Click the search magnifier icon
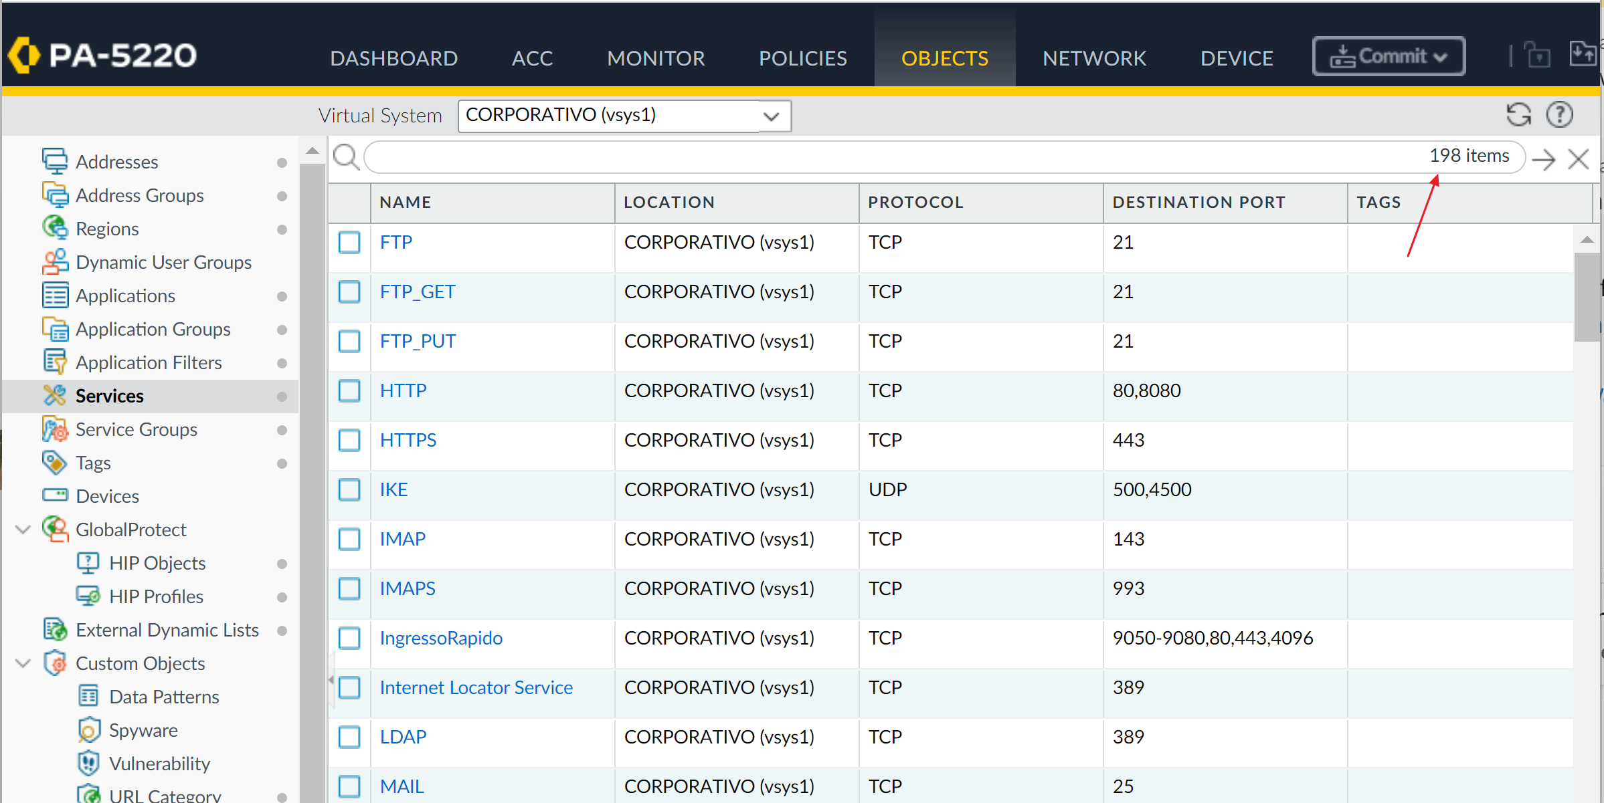Viewport: 1604px width, 803px height. (x=347, y=156)
